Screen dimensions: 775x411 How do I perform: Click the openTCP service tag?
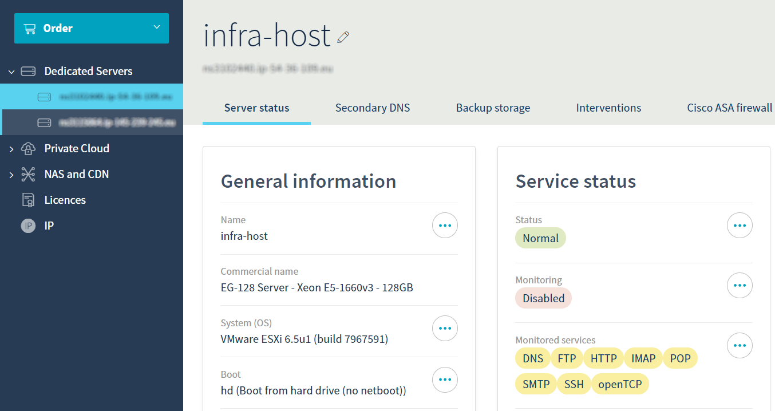pyautogui.click(x=620, y=384)
